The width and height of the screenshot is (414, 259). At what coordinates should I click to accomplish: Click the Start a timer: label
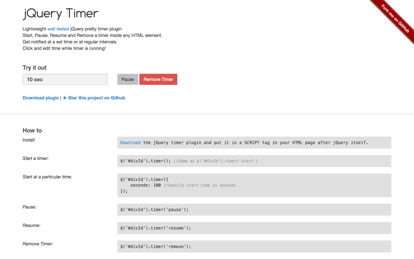tap(36, 158)
